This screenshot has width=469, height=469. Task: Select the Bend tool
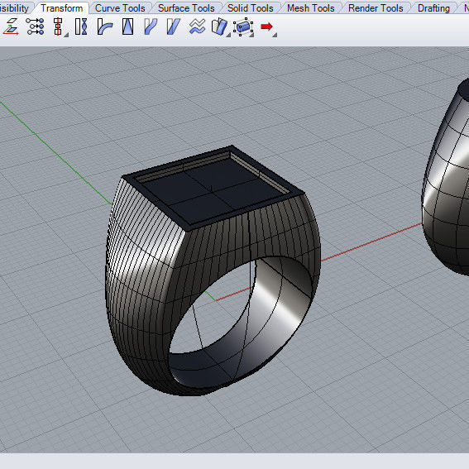click(105, 26)
